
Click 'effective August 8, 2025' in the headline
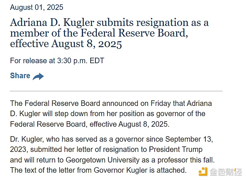tap(66, 44)
